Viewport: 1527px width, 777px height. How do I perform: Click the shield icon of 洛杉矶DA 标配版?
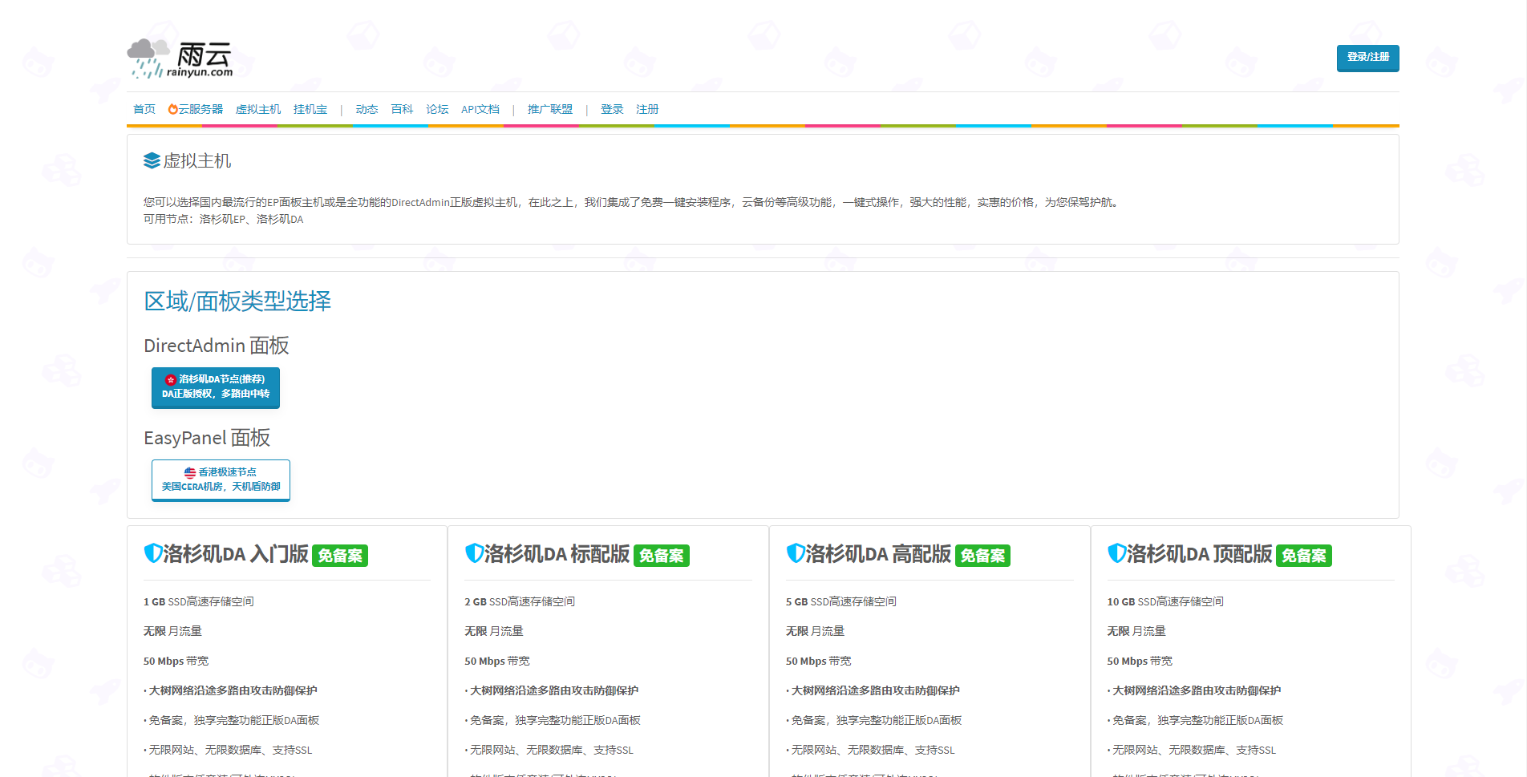point(474,553)
